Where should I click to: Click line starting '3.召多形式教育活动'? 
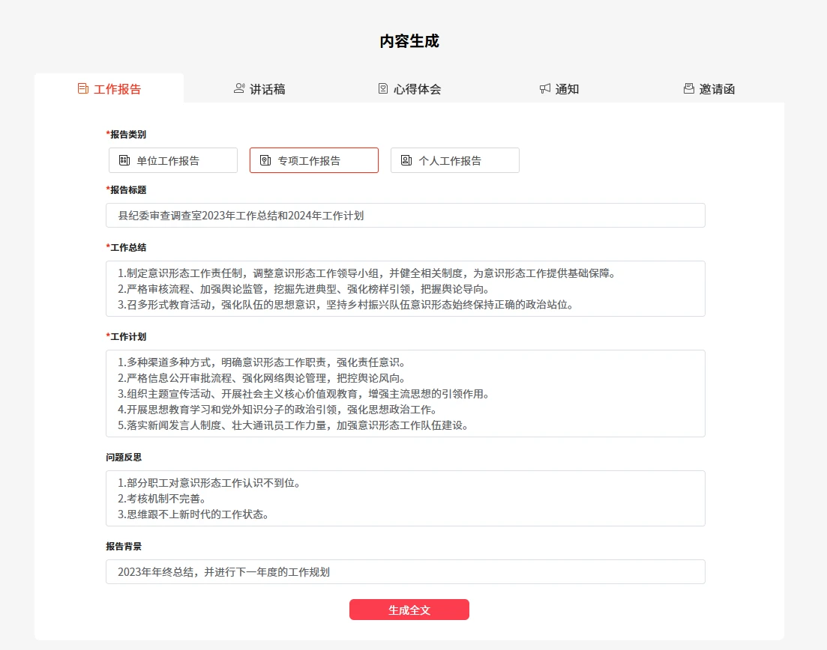pyautogui.click(x=346, y=305)
